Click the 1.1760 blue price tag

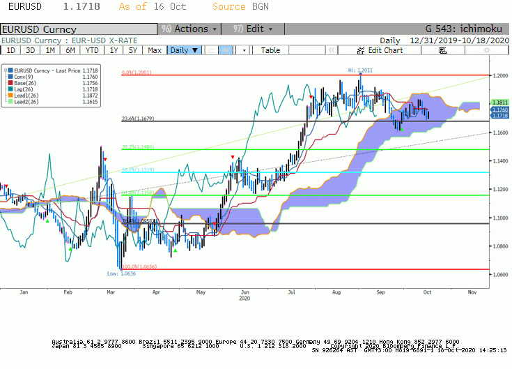tap(500, 110)
